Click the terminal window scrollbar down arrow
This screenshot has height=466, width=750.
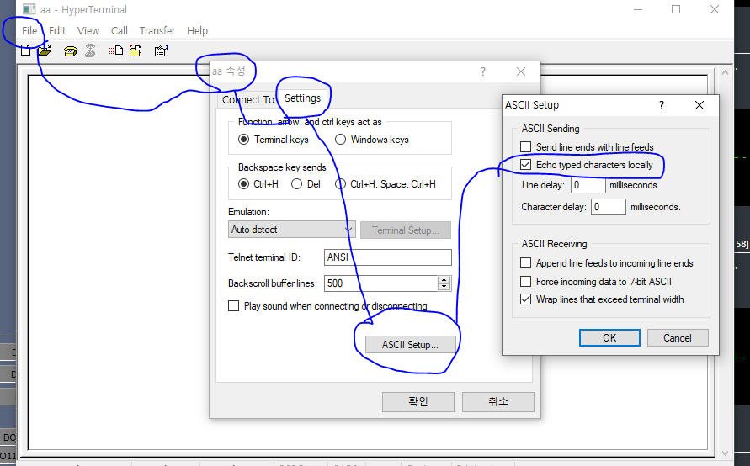tap(725, 453)
